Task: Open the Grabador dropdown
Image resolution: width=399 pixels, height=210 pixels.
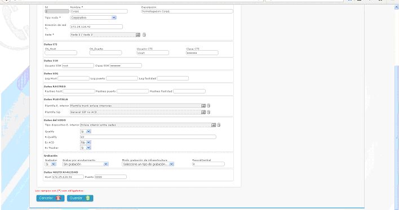Action: click(x=50, y=164)
